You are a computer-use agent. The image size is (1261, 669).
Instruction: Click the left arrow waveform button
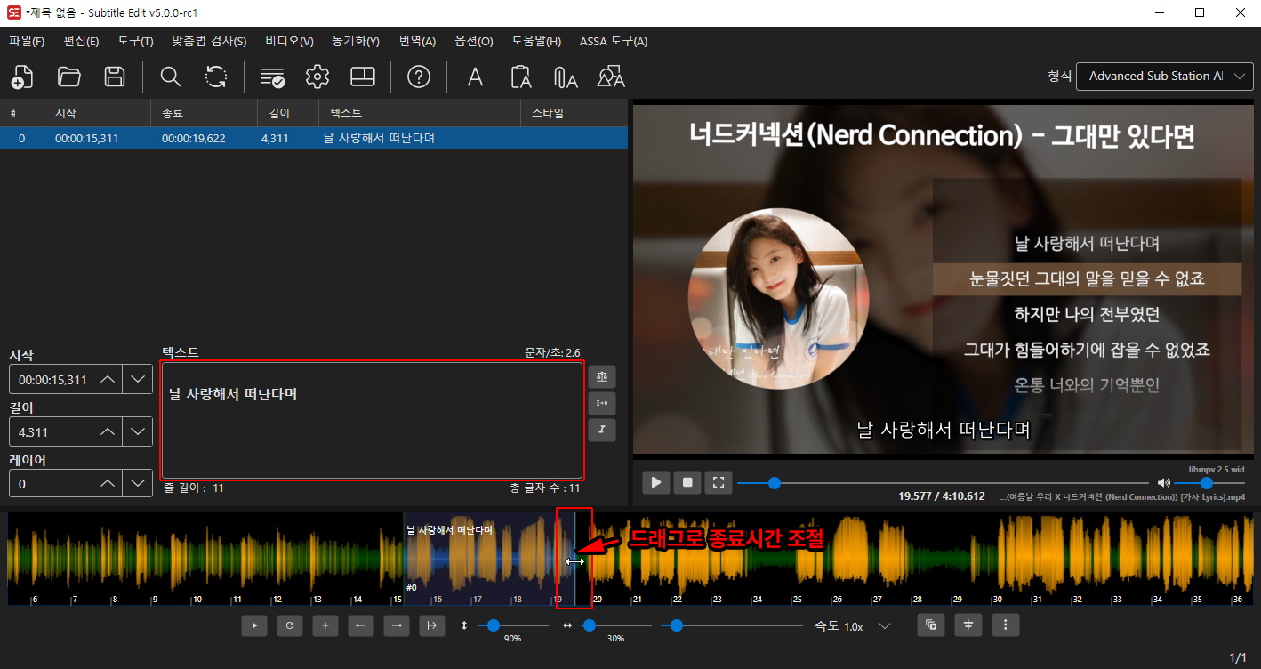(361, 626)
